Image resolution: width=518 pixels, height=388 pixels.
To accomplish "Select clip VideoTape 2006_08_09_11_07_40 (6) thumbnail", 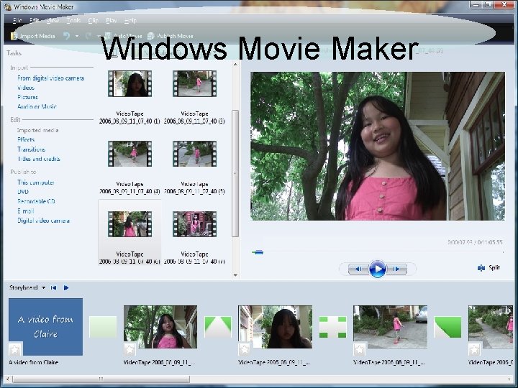I will tap(129, 224).
